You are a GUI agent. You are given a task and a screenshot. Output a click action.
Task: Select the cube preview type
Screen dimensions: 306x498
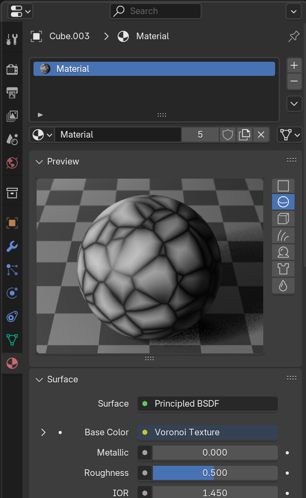(x=283, y=218)
